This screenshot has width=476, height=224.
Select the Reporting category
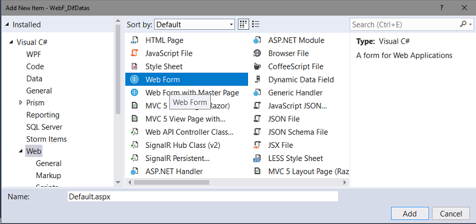(43, 115)
